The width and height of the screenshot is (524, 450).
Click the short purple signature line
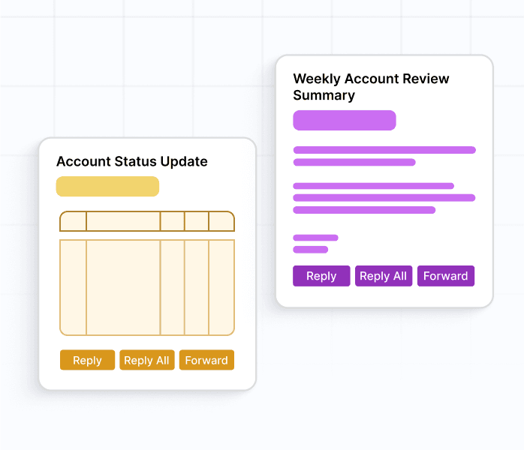(x=311, y=249)
